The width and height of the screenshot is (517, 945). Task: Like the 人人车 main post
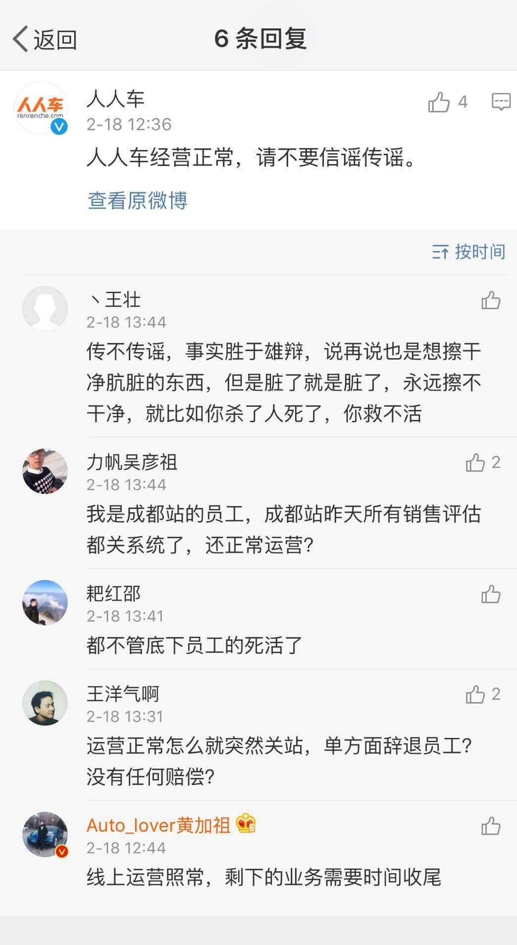439,102
